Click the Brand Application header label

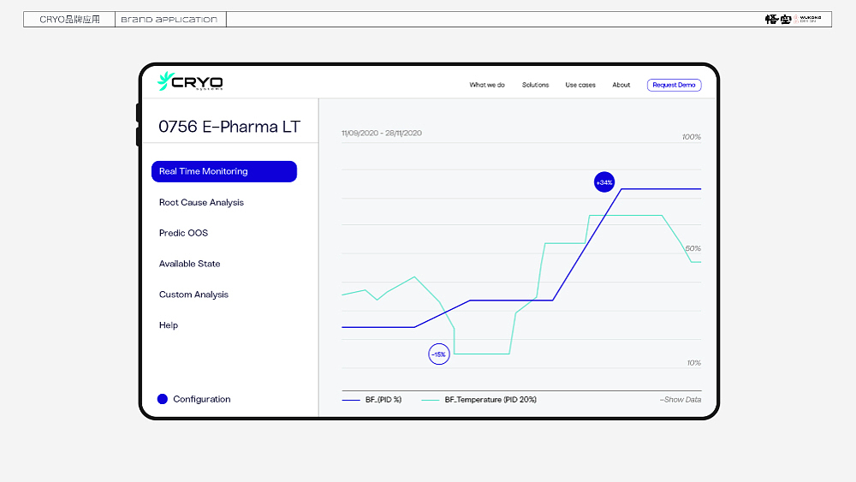tap(169, 20)
